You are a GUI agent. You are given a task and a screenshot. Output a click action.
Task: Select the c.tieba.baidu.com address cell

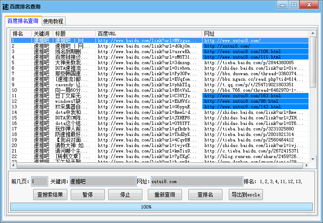coord(255,151)
